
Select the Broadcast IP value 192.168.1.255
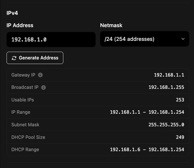pos(166,87)
